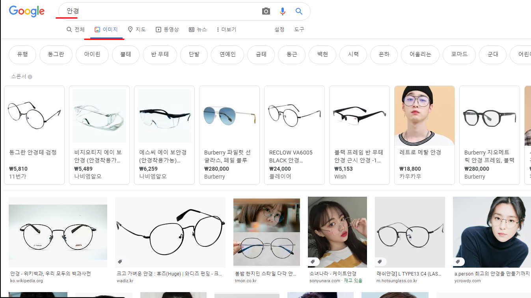The width and height of the screenshot is (531, 298).
Task: Pick the 금테 filter chip
Action: click(x=261, y=55)
